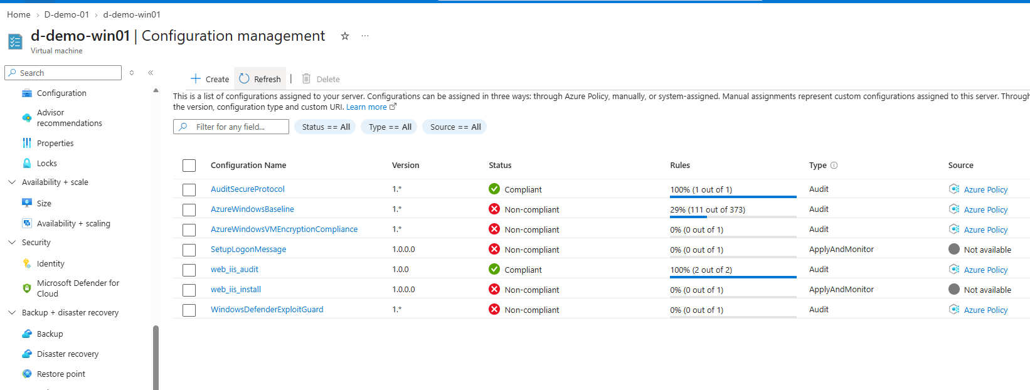This screenshot has height=390, width=1030.
Task: Click the AzureWindowsBaseline 29% rules progress bar
Action: pos(733,216)
